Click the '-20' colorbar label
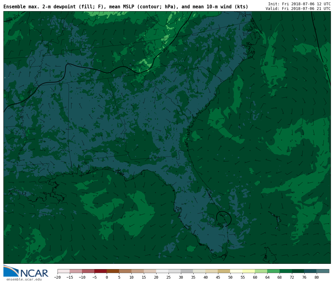334x283 pixels. [58, 277]
